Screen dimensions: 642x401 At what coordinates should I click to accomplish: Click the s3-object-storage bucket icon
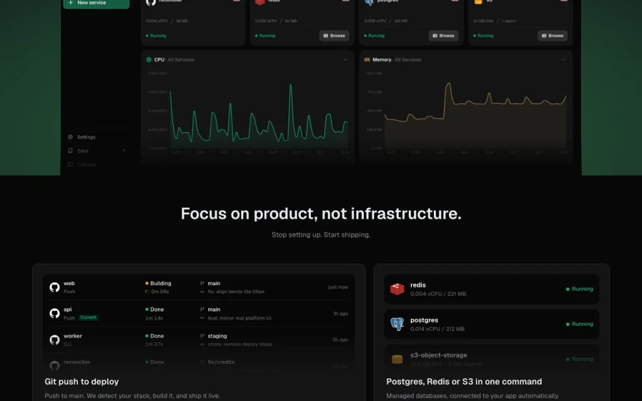coord(397,359)
